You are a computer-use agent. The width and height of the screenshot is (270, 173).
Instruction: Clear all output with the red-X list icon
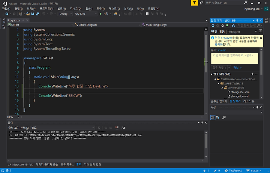click(x=117, y=128)
